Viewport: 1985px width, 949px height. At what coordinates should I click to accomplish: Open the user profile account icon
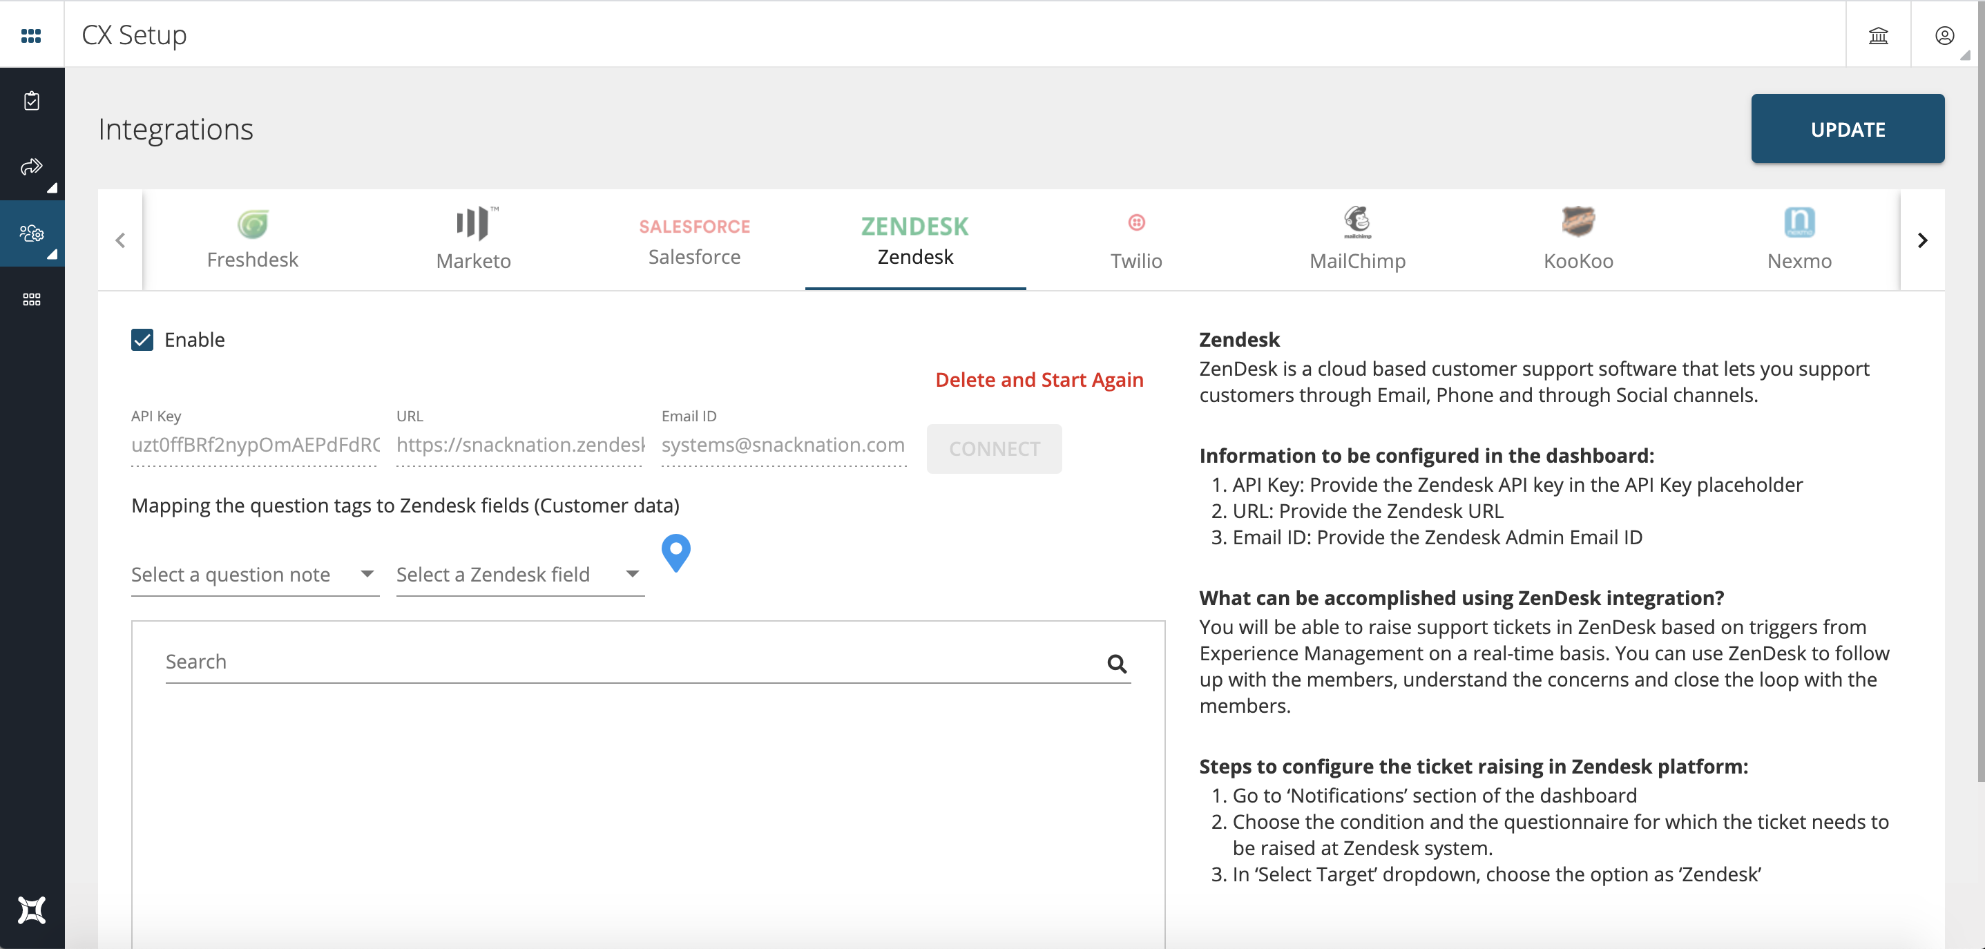(1944, 35)
